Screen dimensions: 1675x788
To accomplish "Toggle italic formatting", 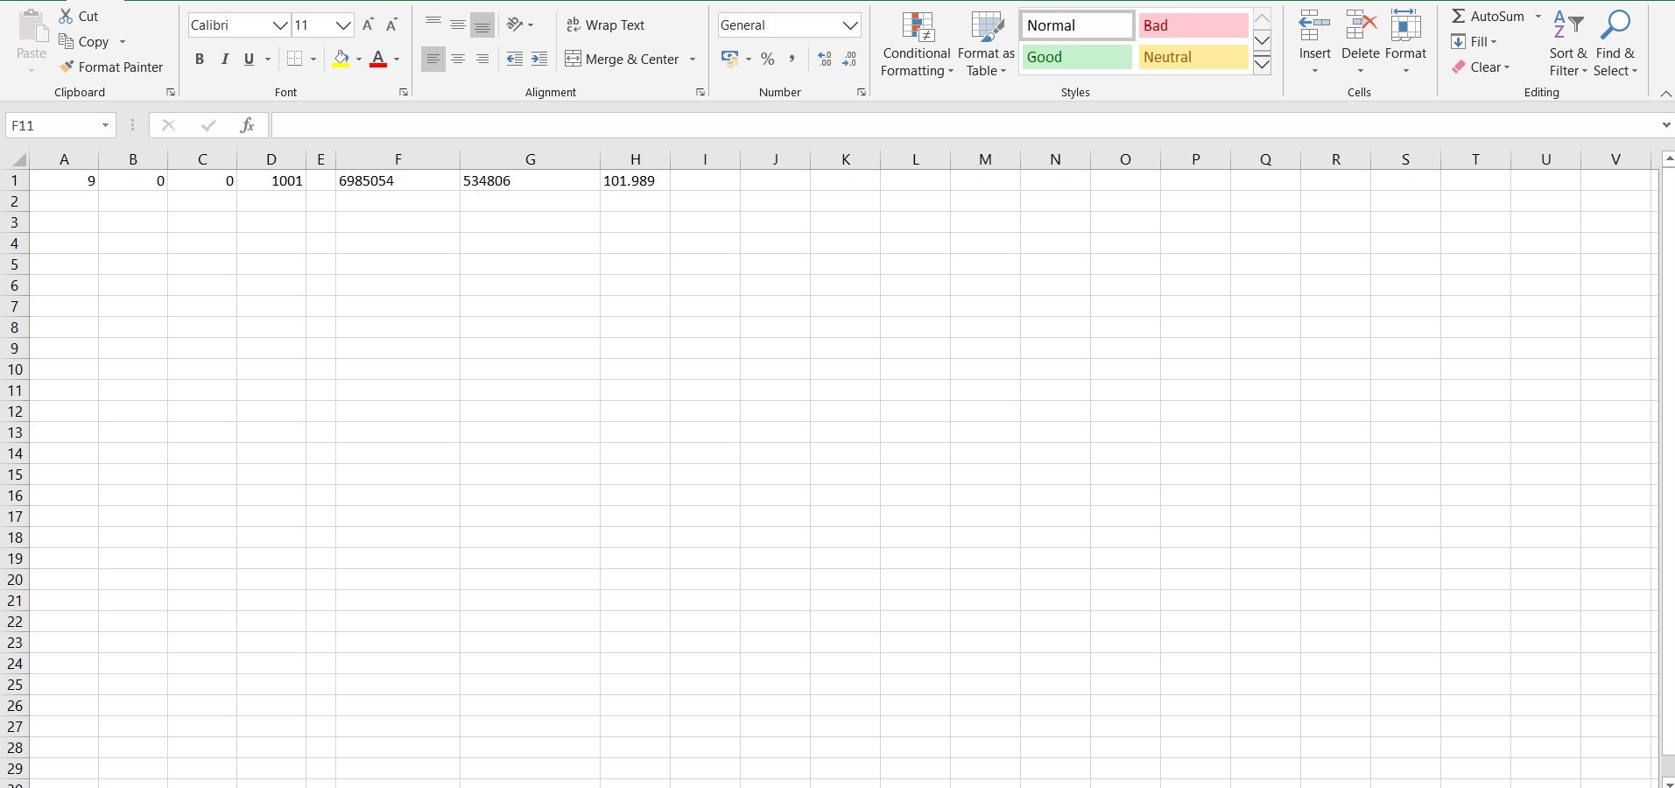I will click(x=224, y=59).
